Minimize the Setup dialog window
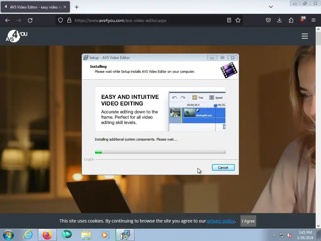The width and height of the screenshot is (321, 241). tap(212, 58)
